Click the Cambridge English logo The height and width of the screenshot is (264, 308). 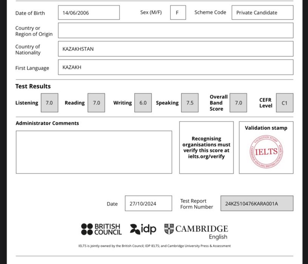click(x=196, y=231)
